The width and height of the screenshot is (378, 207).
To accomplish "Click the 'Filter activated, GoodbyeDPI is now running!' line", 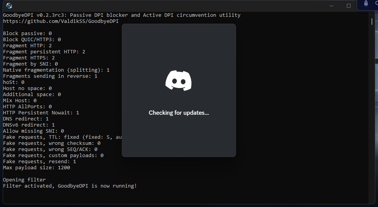I will pyautogui.click(x=70, y=186).
